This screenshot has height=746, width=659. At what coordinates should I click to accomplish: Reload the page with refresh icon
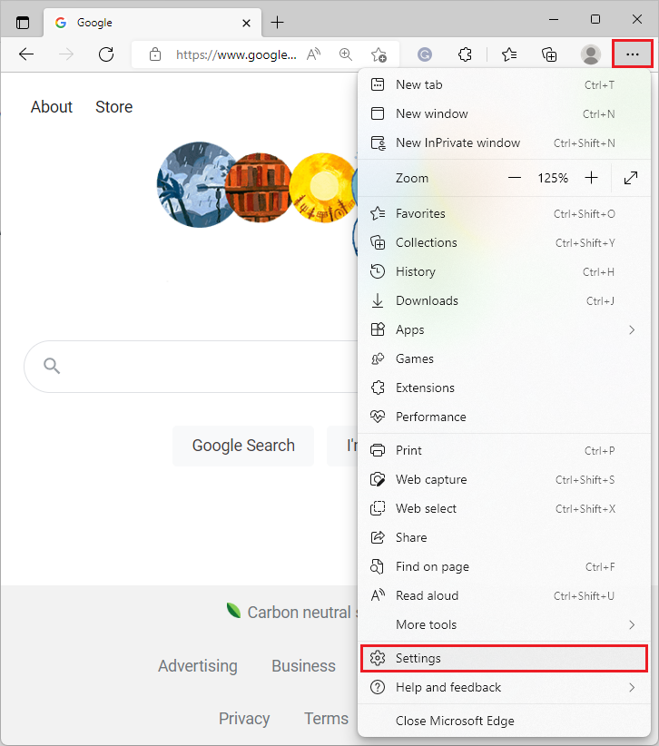point(106,54)
